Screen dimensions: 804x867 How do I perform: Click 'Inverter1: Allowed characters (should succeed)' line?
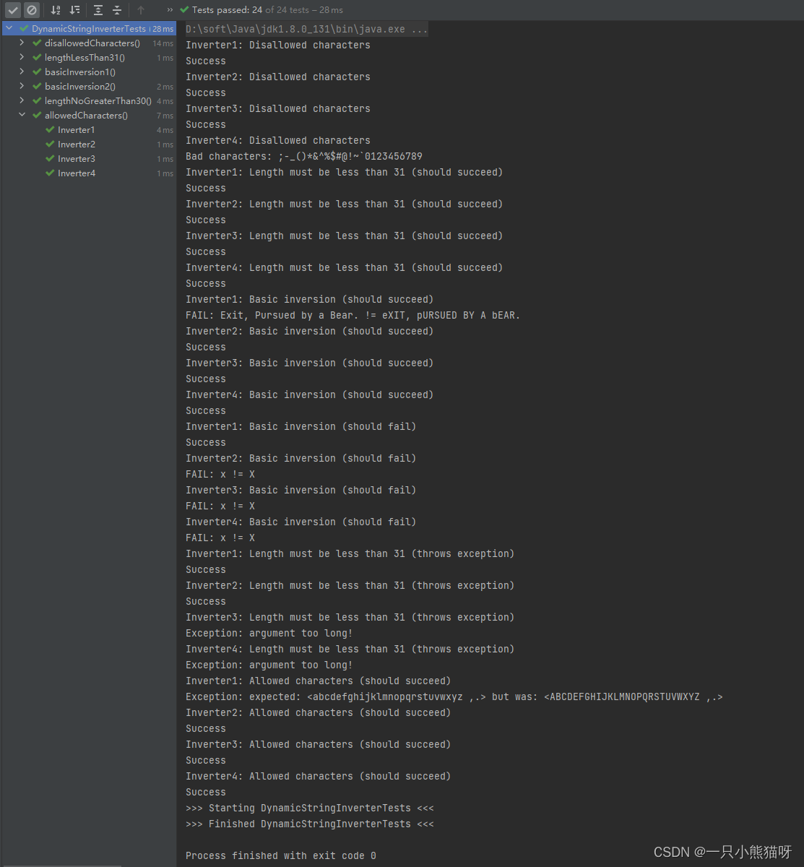[319, 681]
